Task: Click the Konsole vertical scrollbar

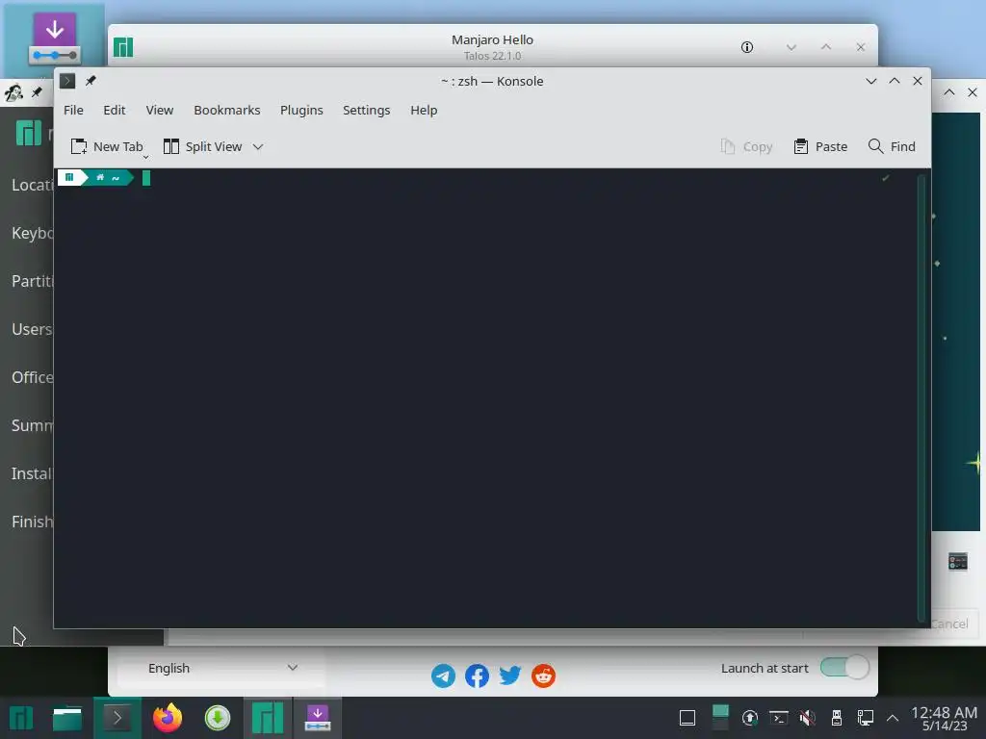Action: pos(921,397)
